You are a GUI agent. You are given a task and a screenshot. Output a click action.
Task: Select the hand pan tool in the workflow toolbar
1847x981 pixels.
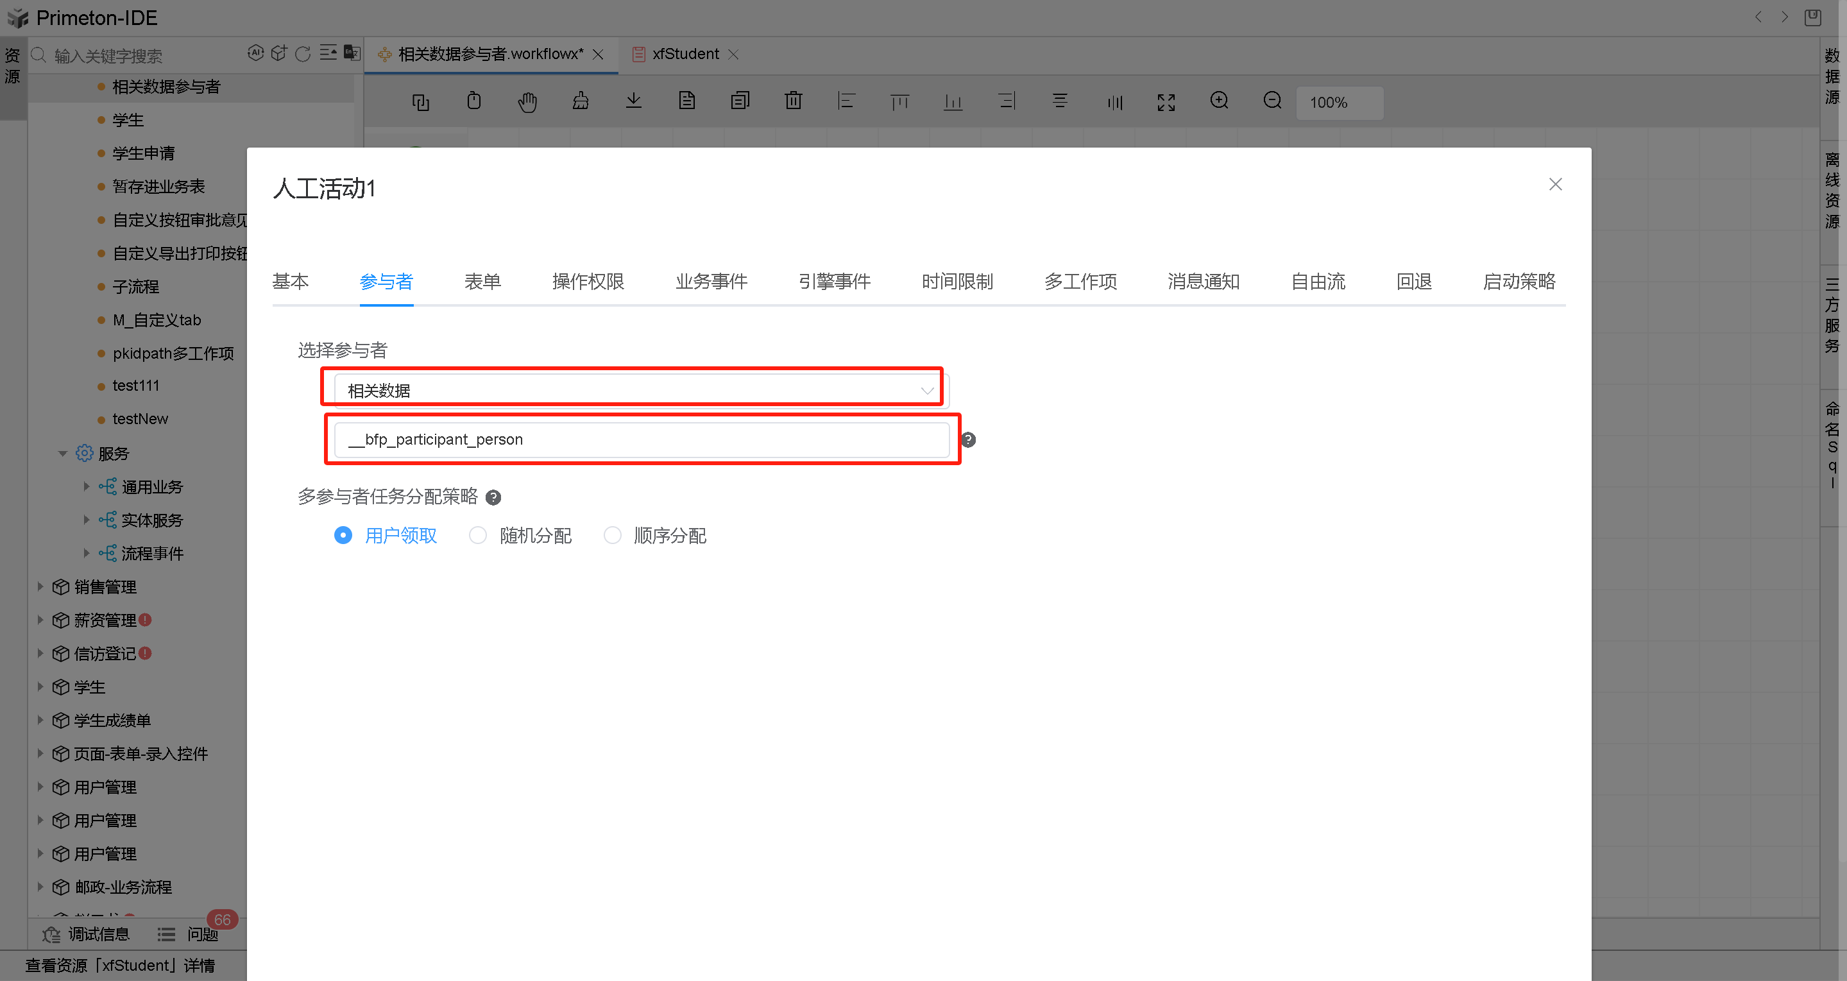pyautogui.click(x=527, y=101)
